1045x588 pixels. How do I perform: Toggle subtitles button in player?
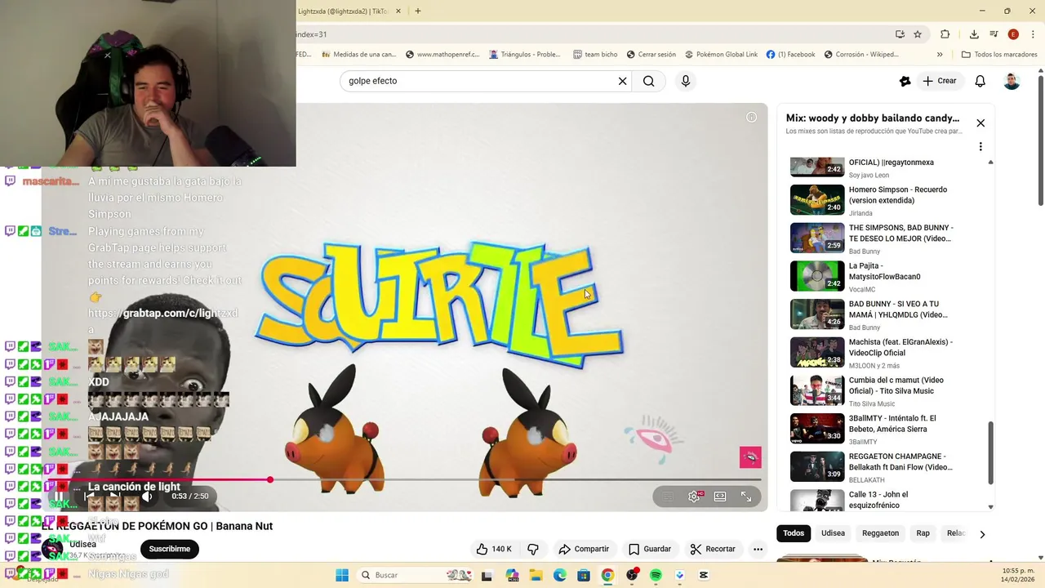pyautogui.click(x=668, y=496)
